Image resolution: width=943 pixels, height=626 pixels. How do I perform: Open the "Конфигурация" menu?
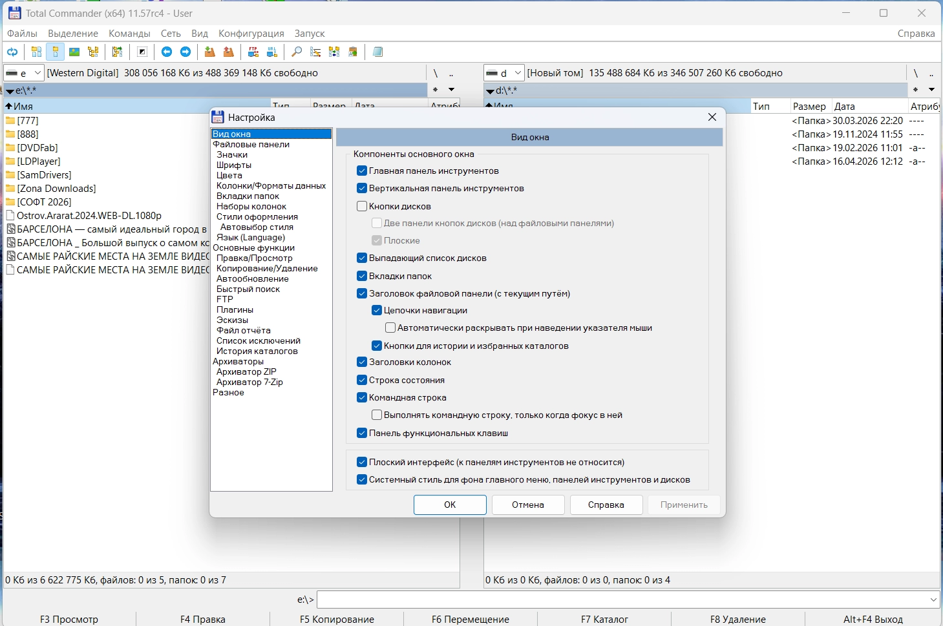(251, 34)
